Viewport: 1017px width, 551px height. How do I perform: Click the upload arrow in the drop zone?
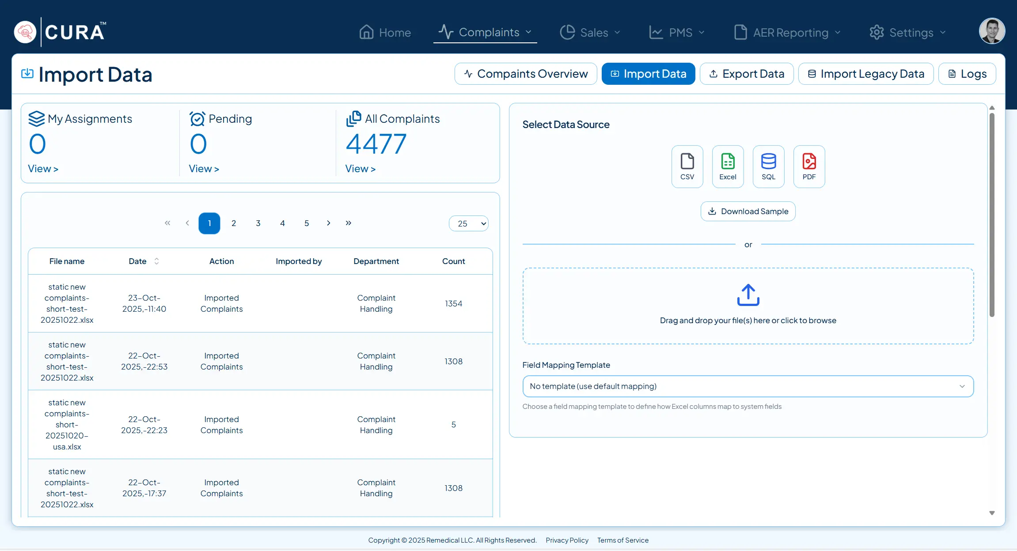(x=748, y=295)
